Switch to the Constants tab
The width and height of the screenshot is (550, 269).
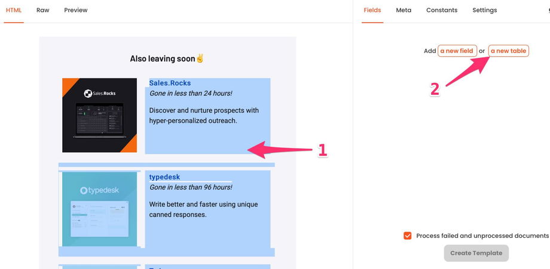tap(442, 10)
